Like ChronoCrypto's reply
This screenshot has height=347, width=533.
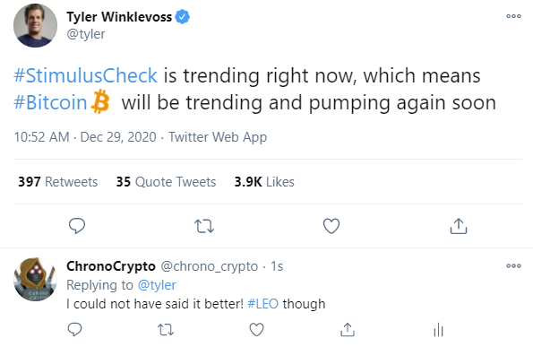click(256, 330)
